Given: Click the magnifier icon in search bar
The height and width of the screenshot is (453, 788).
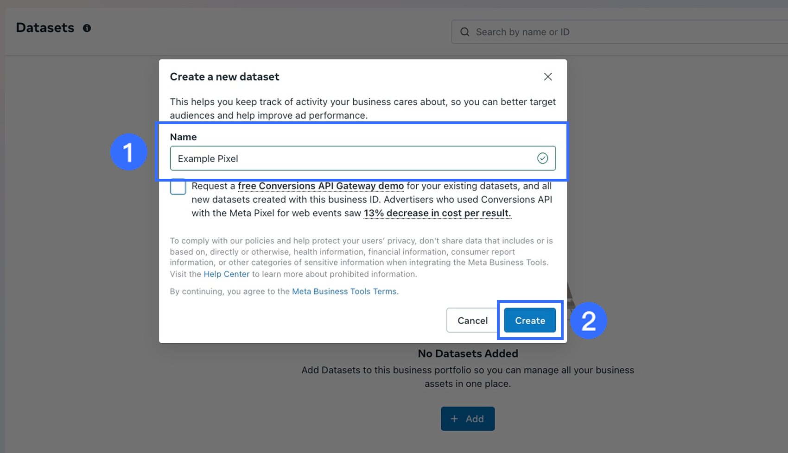Looking at the screenshot, I should pos(464,32).
